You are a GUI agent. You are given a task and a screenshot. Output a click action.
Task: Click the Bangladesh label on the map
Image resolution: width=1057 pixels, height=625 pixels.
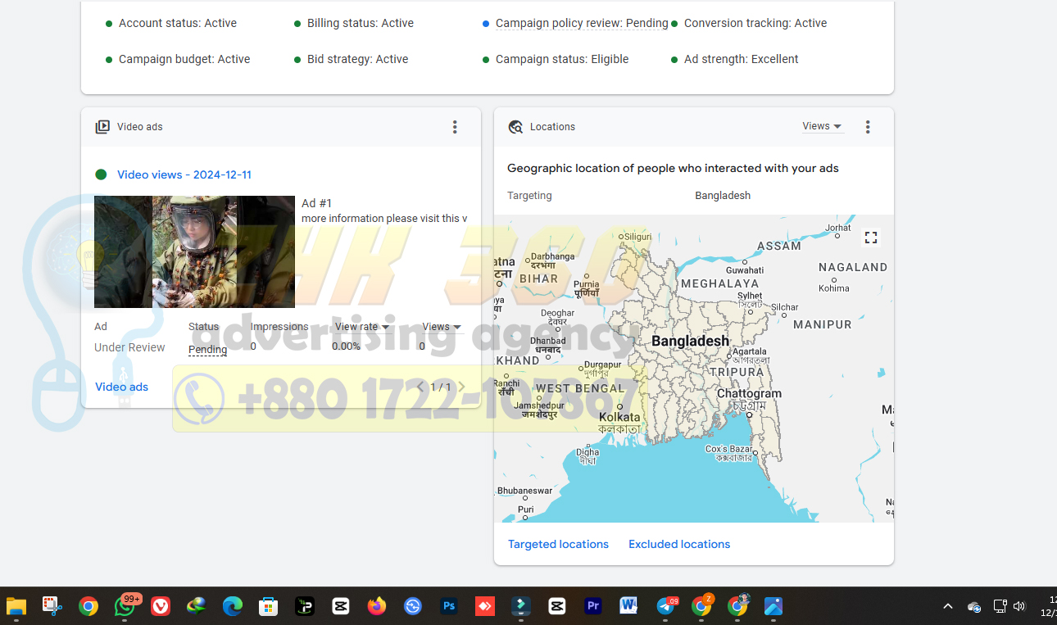(x=690, y=341)
